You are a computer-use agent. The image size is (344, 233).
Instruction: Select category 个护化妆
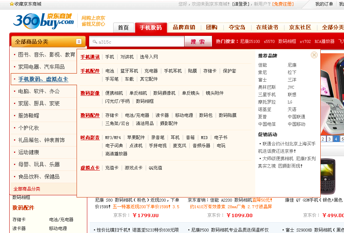pos(28,128)
